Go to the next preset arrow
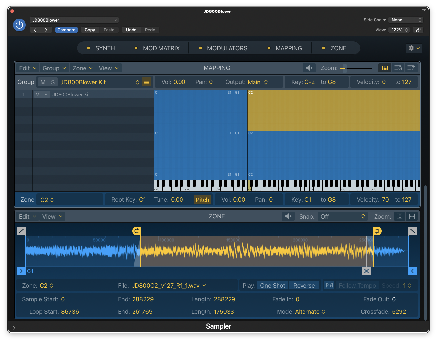 [46, 30]
